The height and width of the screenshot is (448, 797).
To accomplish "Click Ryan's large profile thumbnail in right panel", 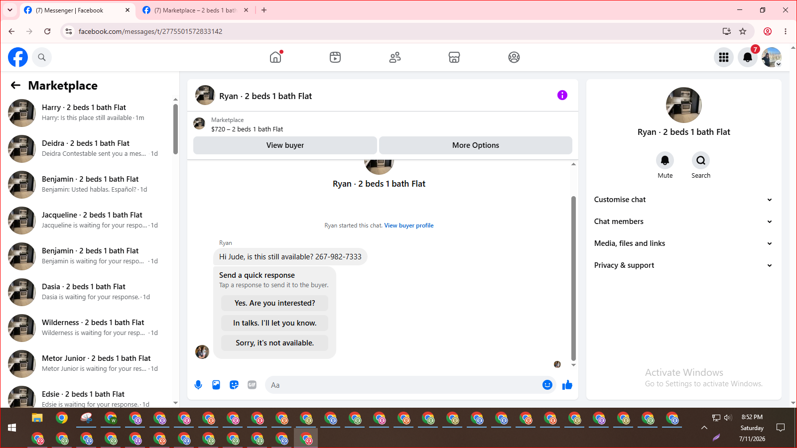I will [684, 105].
